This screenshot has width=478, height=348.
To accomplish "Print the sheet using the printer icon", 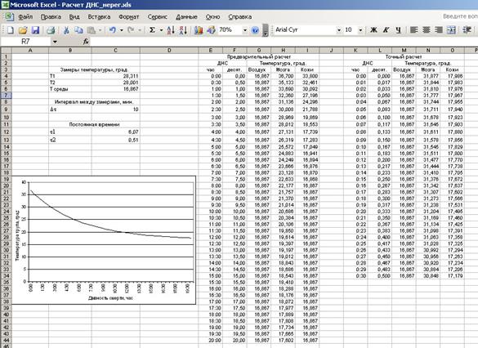I will [x=51, y=30].
